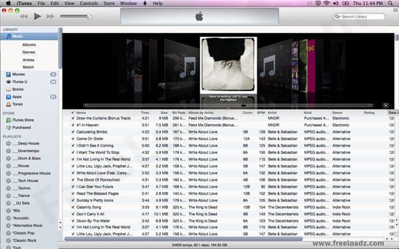
Task: Open the Store menu
Action: [x=109, y=3]
